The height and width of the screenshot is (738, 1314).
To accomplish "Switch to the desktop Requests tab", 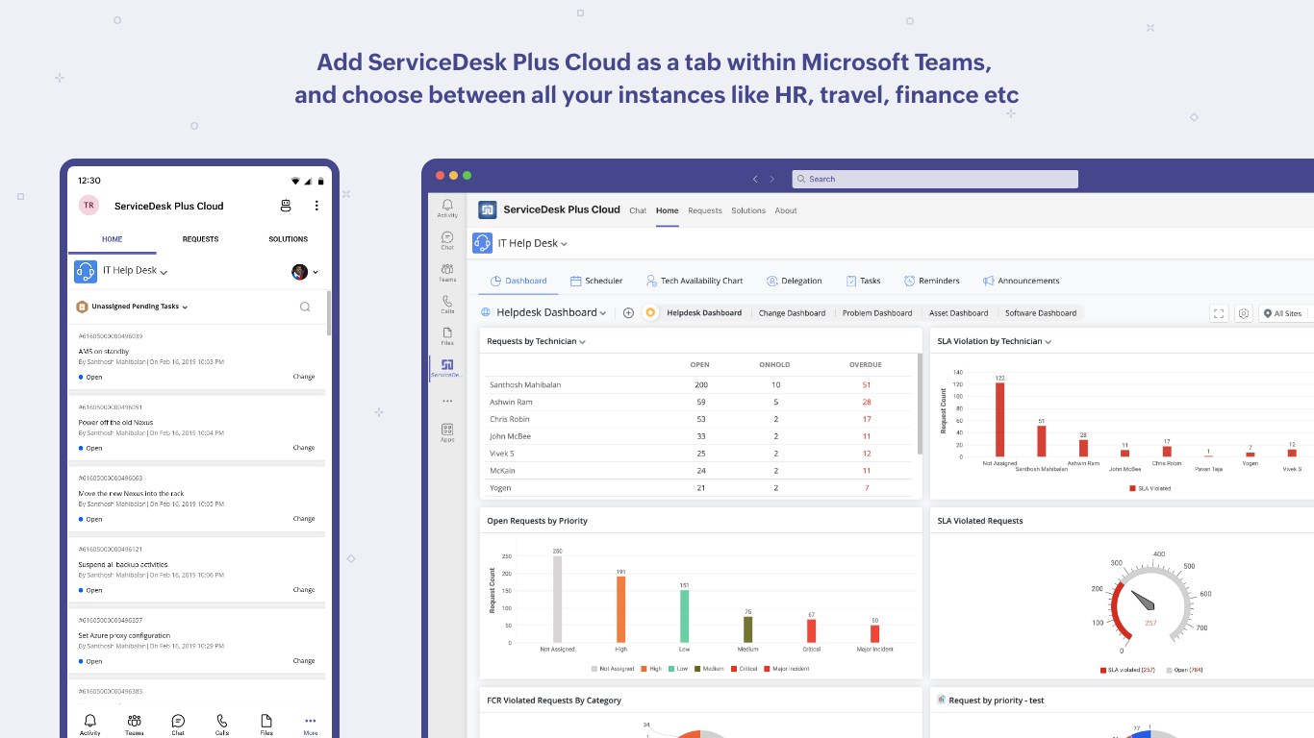I will pos(705,210).
